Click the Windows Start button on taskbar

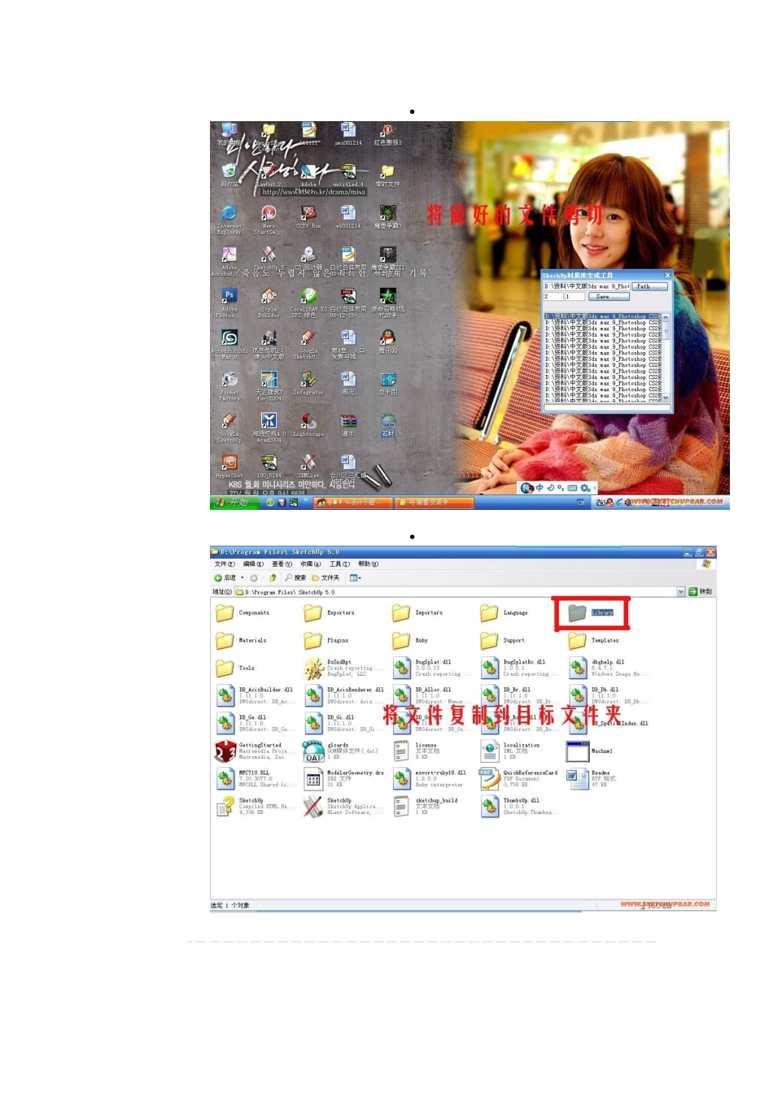233,503
